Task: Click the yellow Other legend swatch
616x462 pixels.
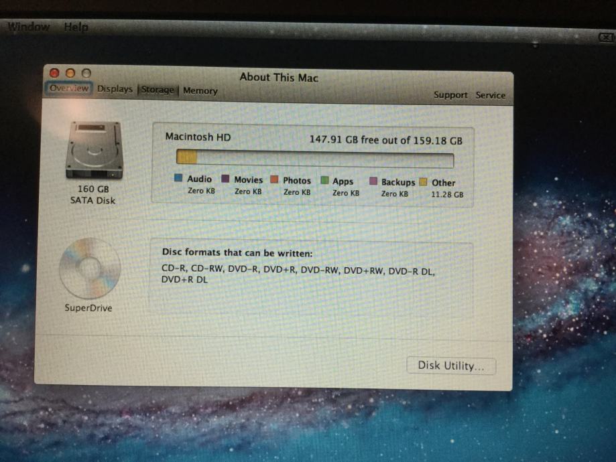Action: (423, 181)
